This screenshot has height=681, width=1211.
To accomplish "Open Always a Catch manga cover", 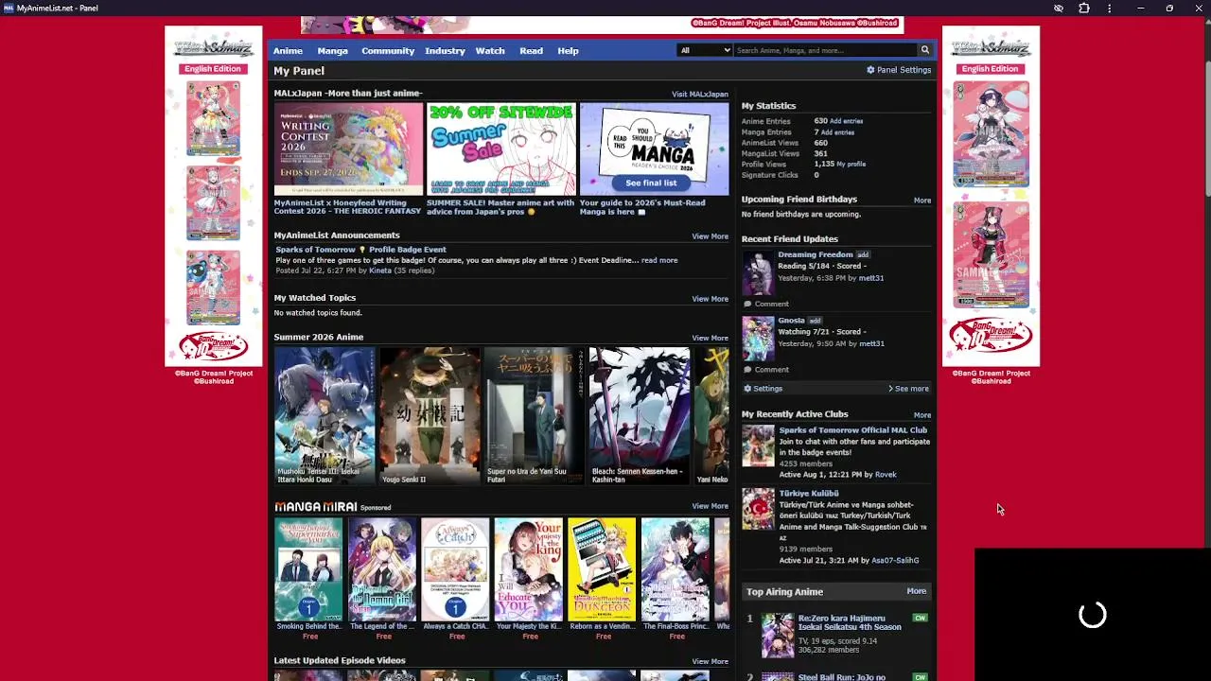I will point(455,568).
